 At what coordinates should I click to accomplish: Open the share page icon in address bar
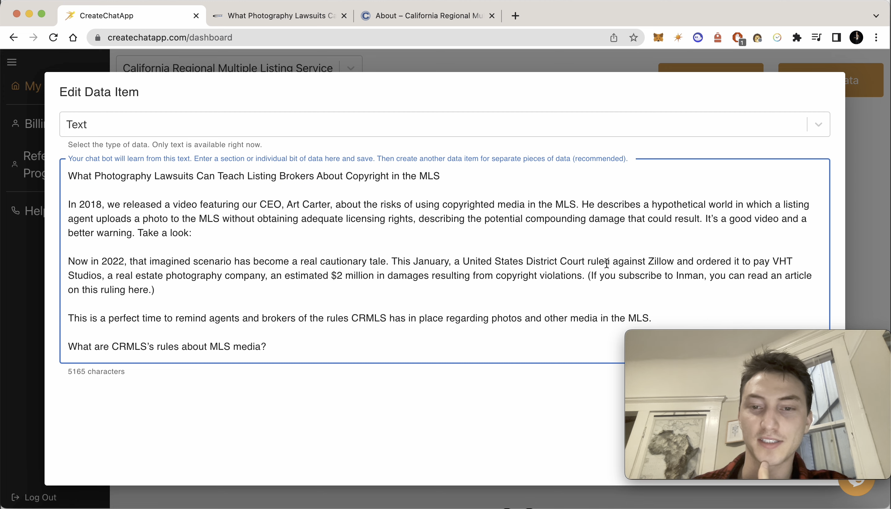[613, 37]
